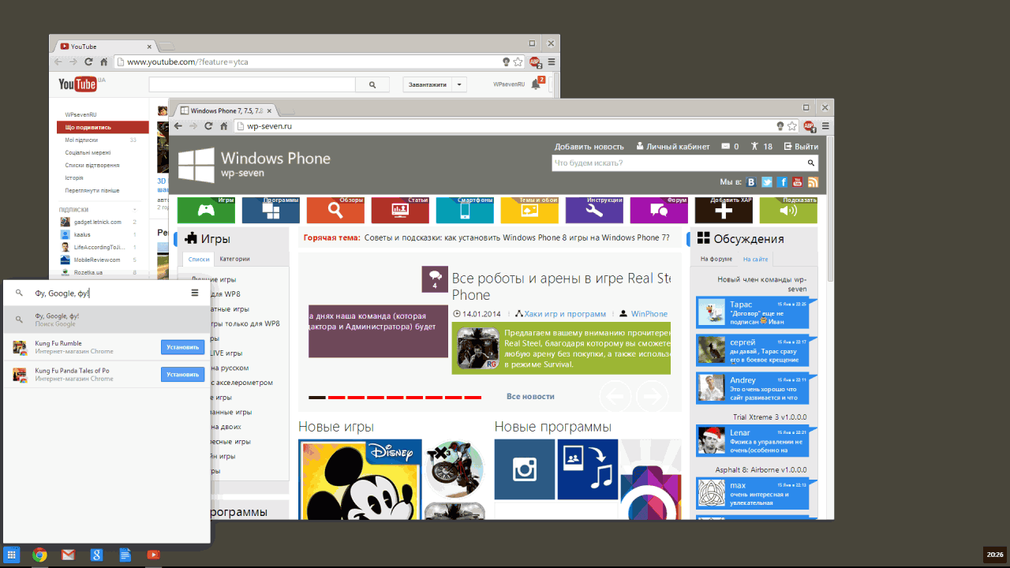Viewport: 1010px width, 568px height.
Task: Click the previous slide arrow
Action: tap(615, 395)
